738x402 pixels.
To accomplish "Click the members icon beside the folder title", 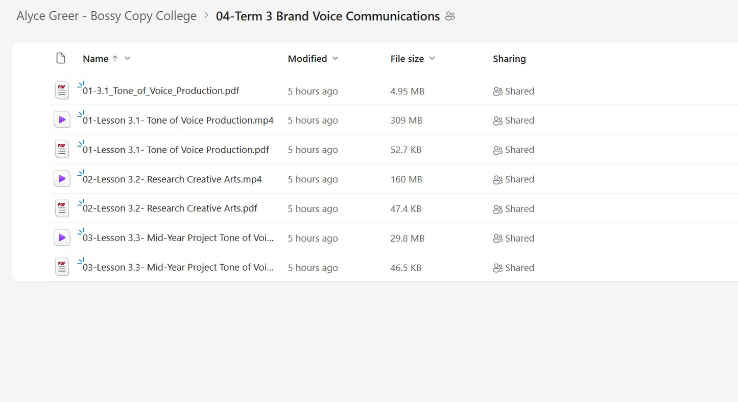I will [x=450, y=16].
